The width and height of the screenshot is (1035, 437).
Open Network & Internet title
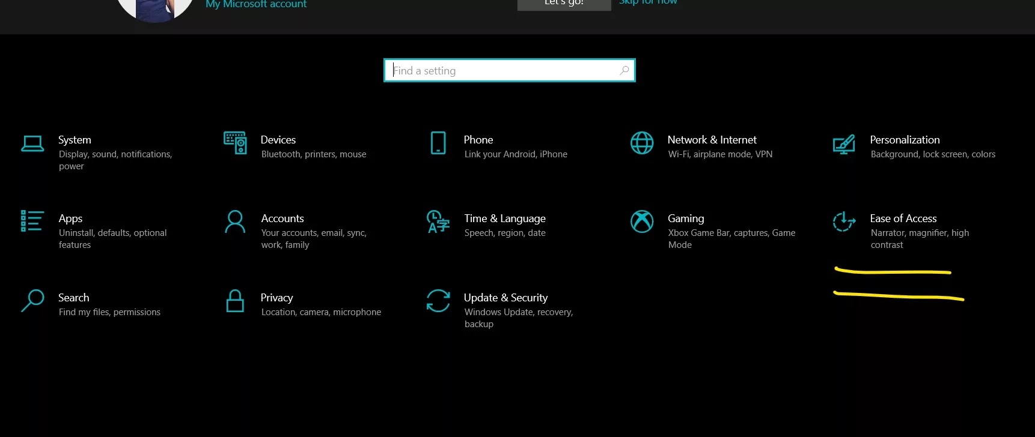712,140
